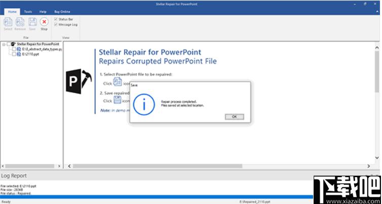Click the blue progress bar
The height and width of the screenshot is (204, 382).
(157, 197)
